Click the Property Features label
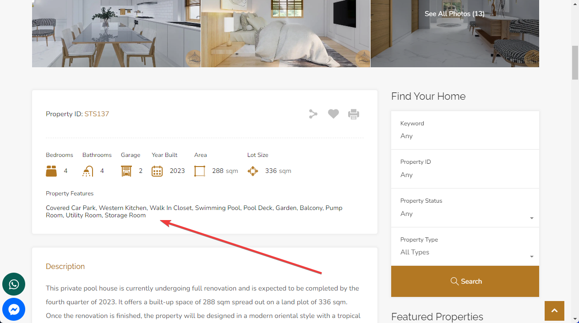 (70, 194)
